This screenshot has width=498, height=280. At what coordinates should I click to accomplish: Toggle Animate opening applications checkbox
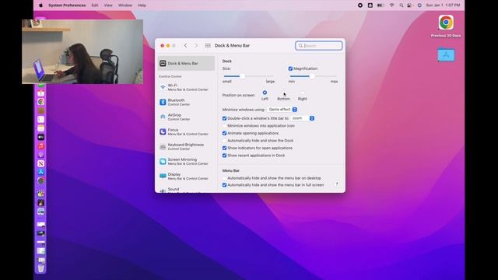coord(225,133)
